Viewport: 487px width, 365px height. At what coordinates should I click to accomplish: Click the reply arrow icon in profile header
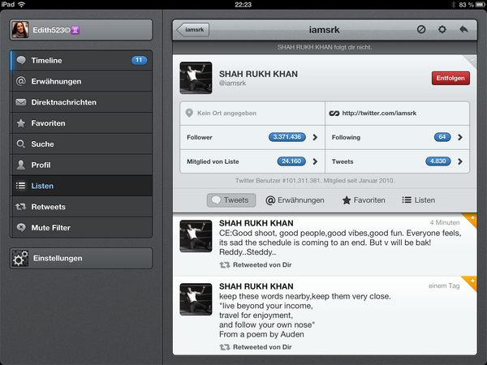[463, 29]
